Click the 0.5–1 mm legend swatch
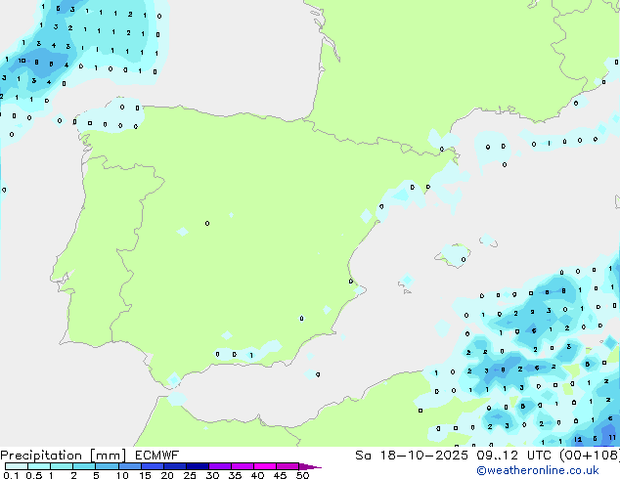The image size is (620, 479). (39, 466)
